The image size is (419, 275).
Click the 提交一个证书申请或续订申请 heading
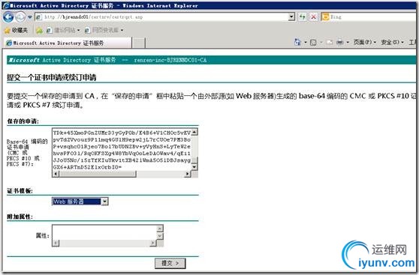52,78
